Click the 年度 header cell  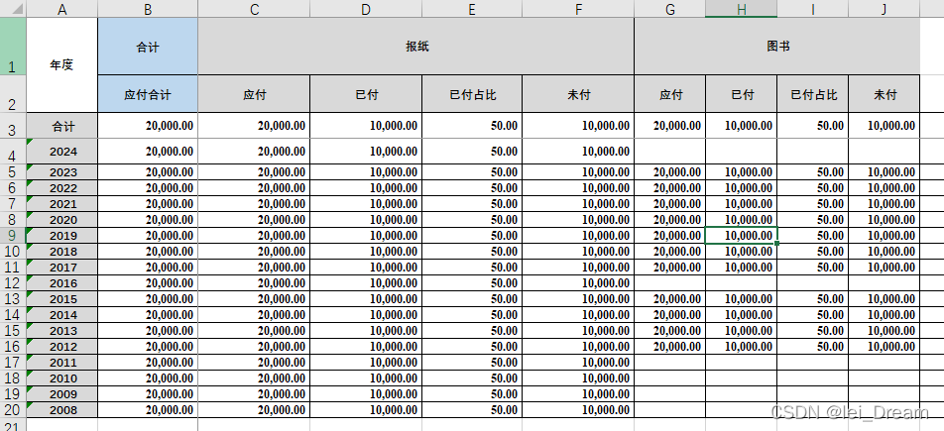click(x=62, y=64)
